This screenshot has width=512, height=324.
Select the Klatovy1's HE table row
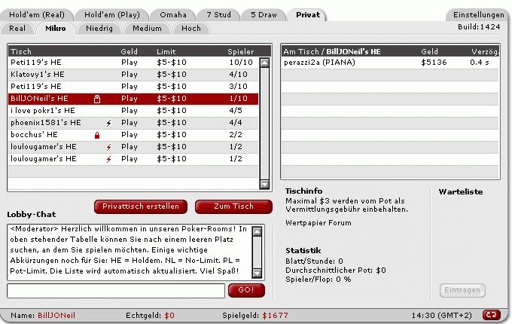(133, 75)
